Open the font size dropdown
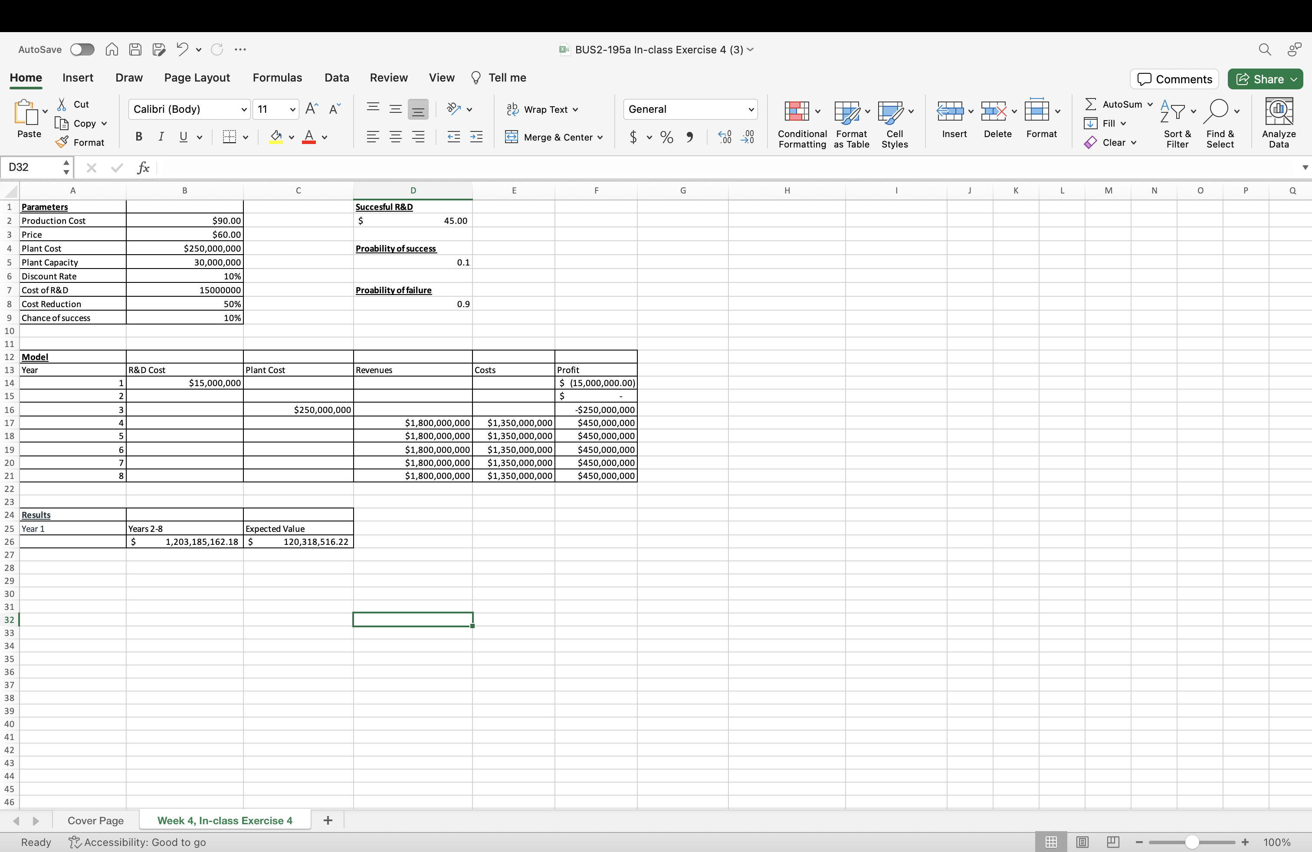Image resolution: width=1312 pixels, height=852 pixels. click(292, 109)
